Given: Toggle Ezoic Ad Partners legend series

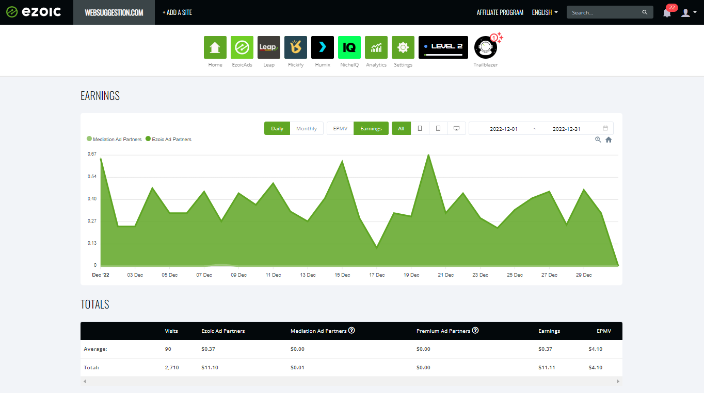Looking at the screenshot, I should [168, 139].
